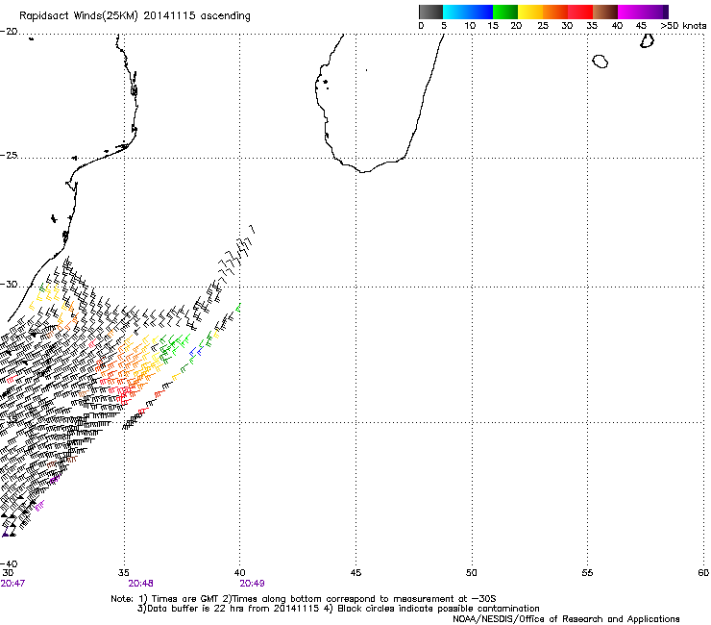This screenshot has height=625, width=711.
Task: Click the dark purple >50 knots swatch
Action: pyautogui.click(x=665, y=12)
